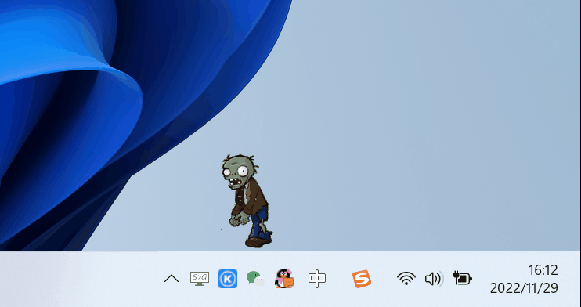581x307 pixels.
Task: Open the S>G monitor tray icon
Action: 200,279
